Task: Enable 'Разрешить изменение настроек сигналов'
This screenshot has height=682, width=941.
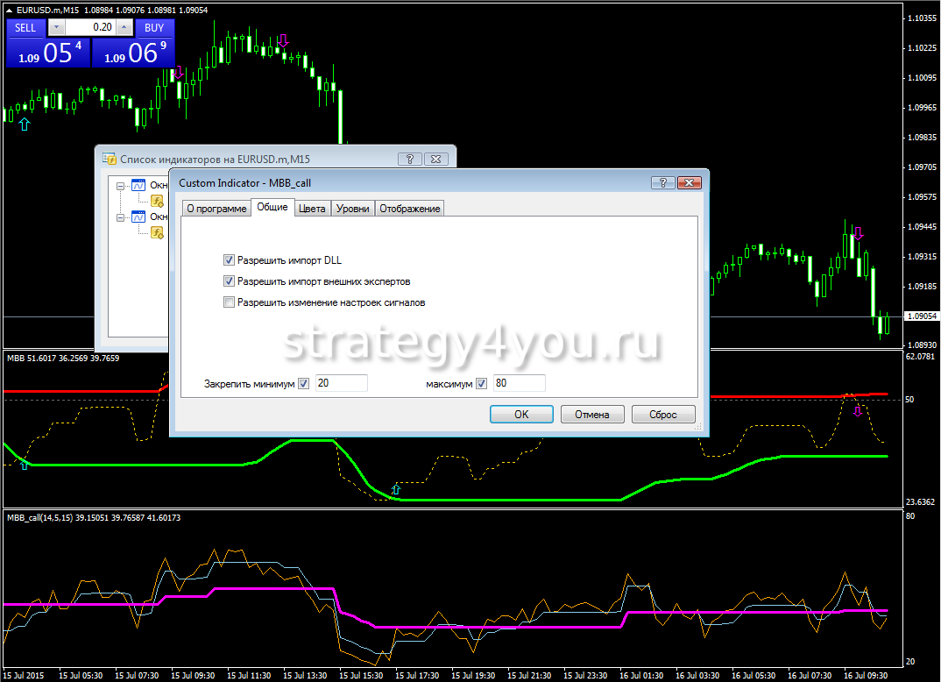Action: click(x=230, y=302)
